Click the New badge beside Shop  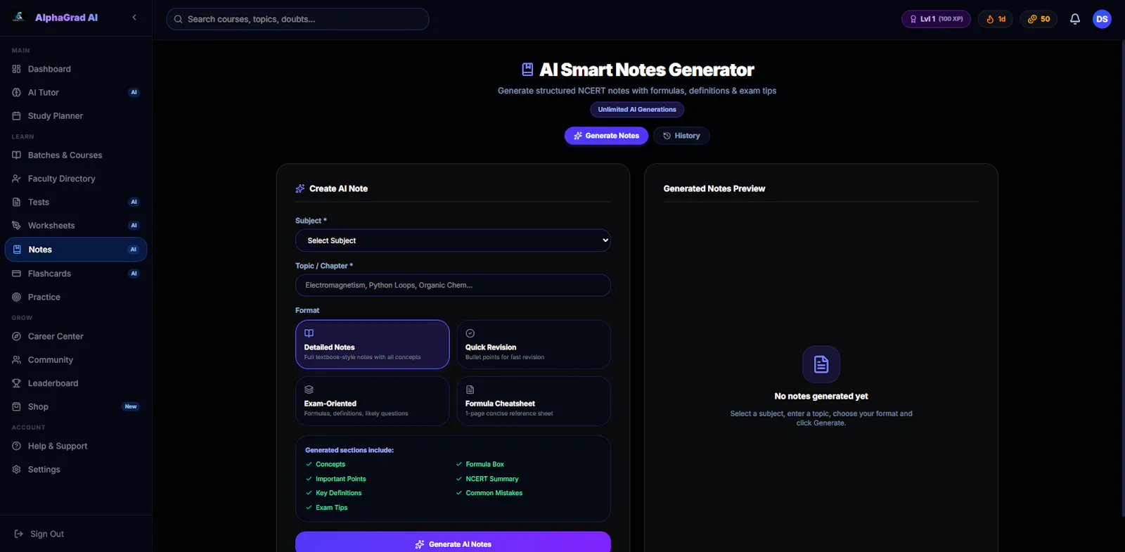(x=131, y=406)
